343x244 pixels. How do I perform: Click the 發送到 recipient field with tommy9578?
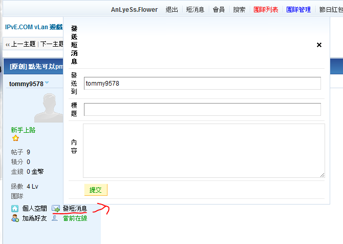[202, 83]
